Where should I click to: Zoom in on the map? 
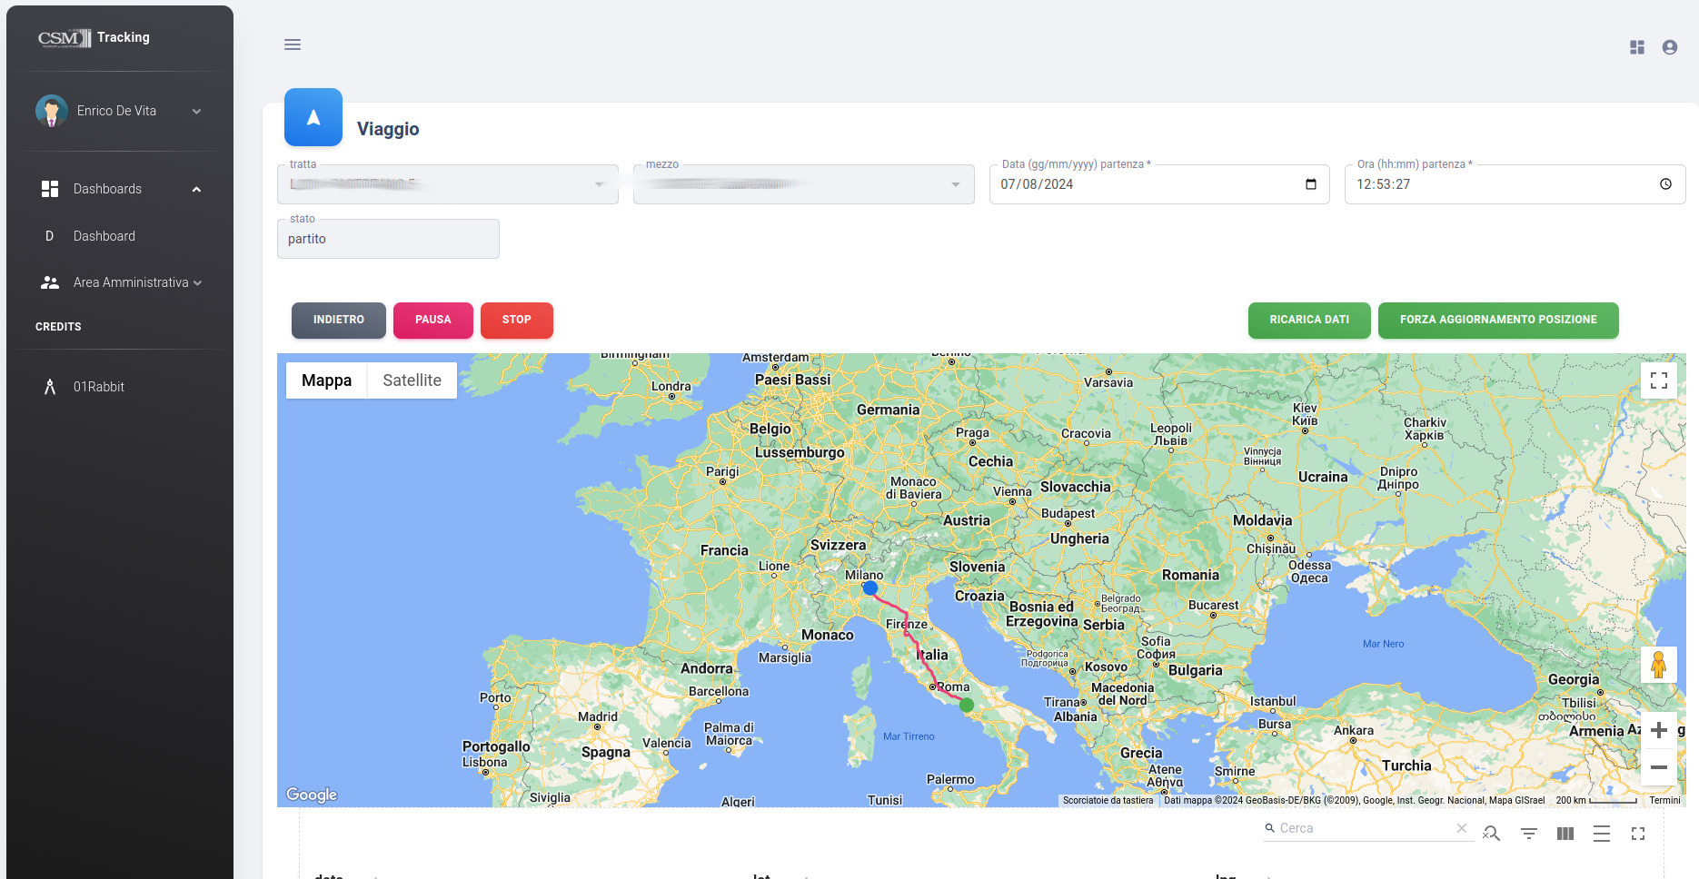1659,730
